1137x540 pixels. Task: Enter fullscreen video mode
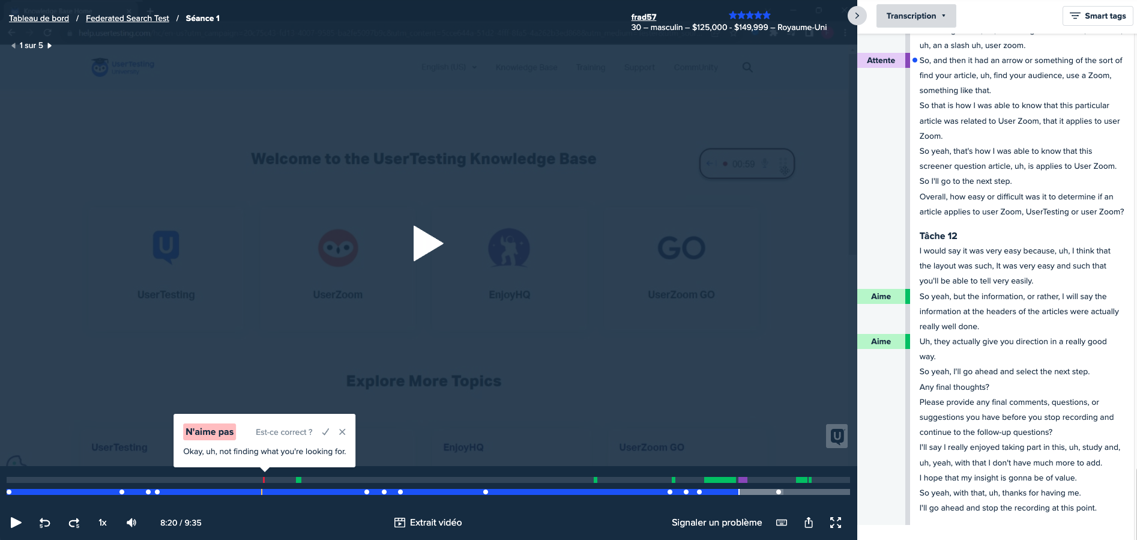click(836, 523)
